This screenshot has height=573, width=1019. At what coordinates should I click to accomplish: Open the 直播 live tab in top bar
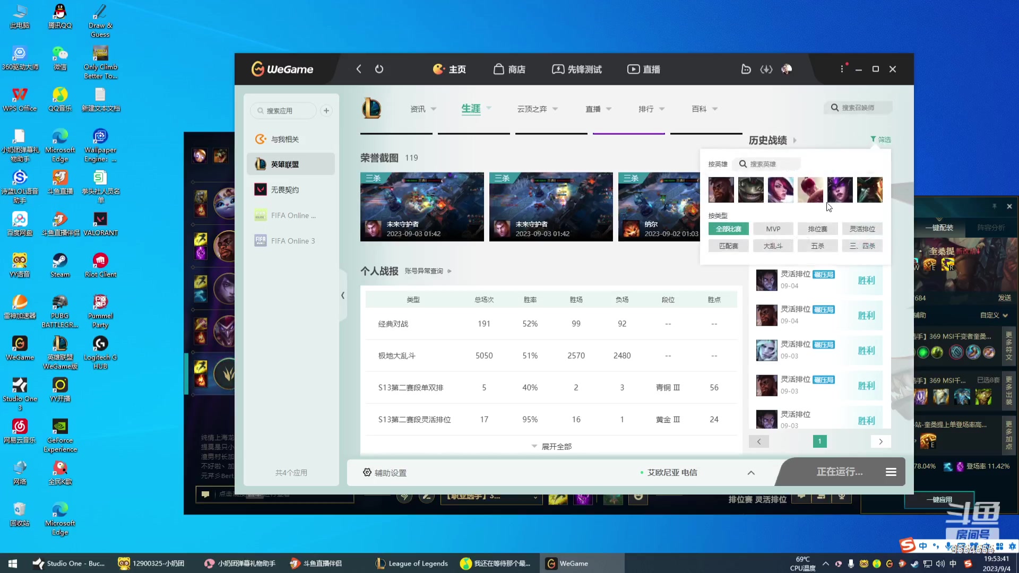tap(644, 69)
